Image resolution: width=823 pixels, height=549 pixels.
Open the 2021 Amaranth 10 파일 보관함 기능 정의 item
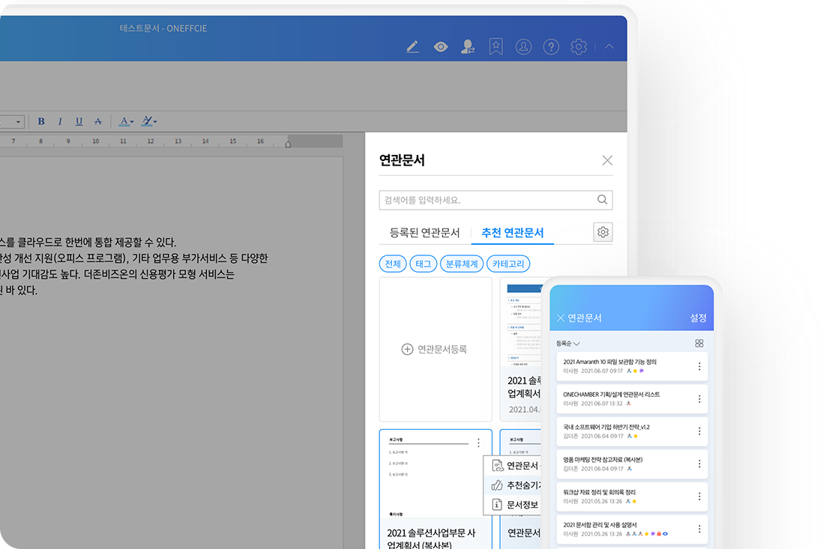pyautogui.click(x=632, y=366)
